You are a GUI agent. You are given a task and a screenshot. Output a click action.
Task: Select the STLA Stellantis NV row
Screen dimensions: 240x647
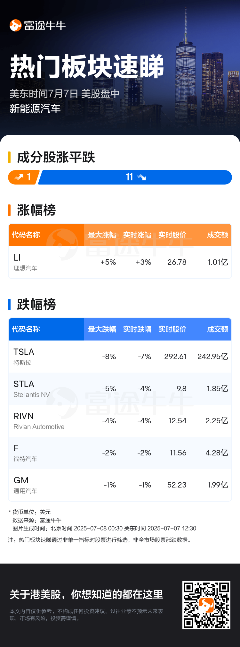120,389
